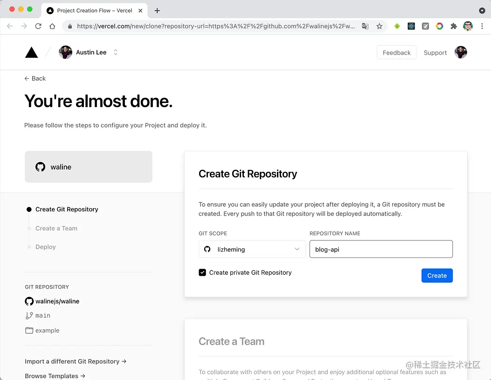Click browser back arrow

coord(10,26)
